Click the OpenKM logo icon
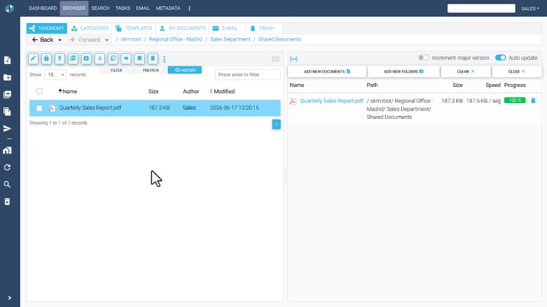This screenshot has width=547, height=307. 9,8
